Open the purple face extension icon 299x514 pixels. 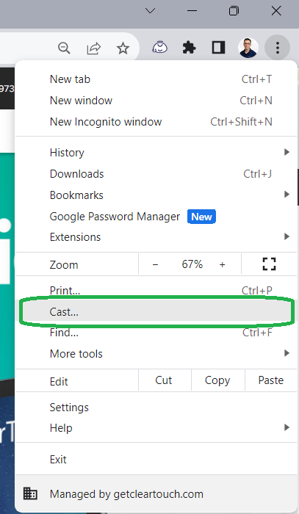tap(159, 48)
